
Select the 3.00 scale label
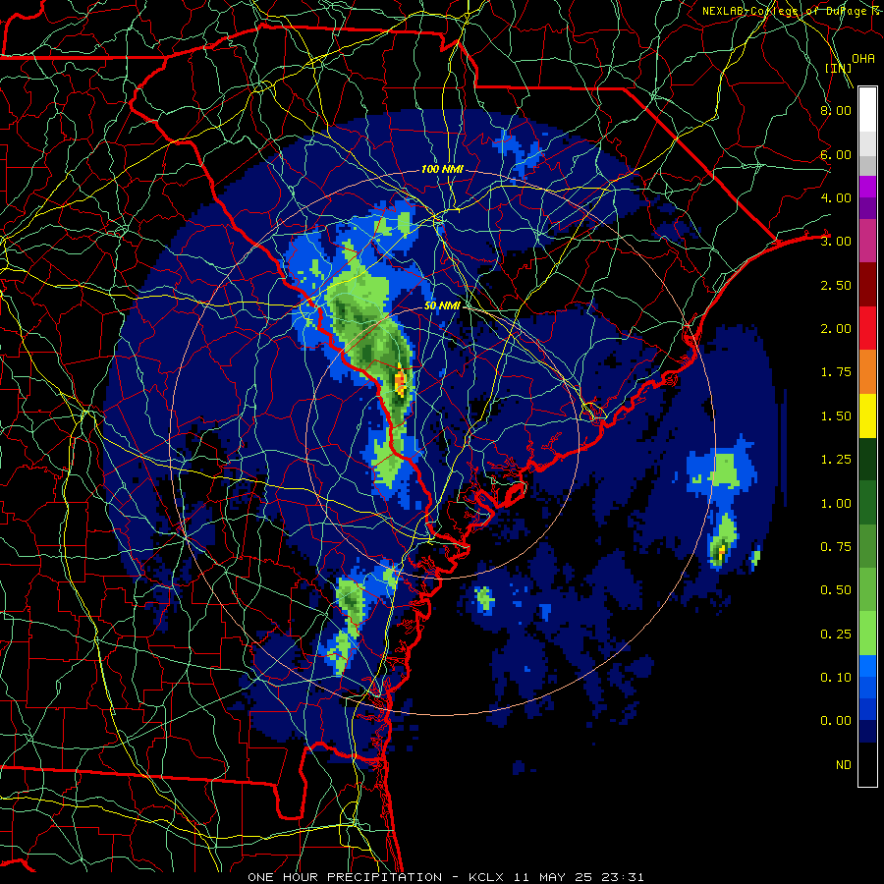click(836, 242)
